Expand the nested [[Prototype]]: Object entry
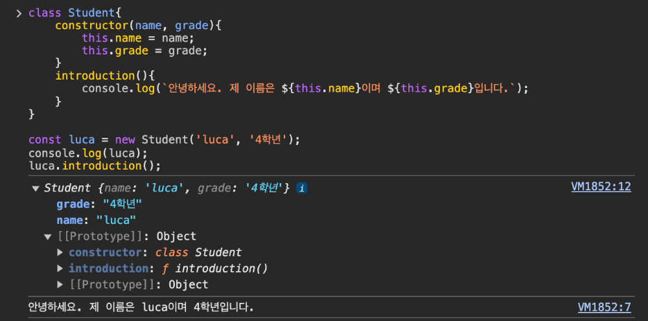 (x=60, y=285)
